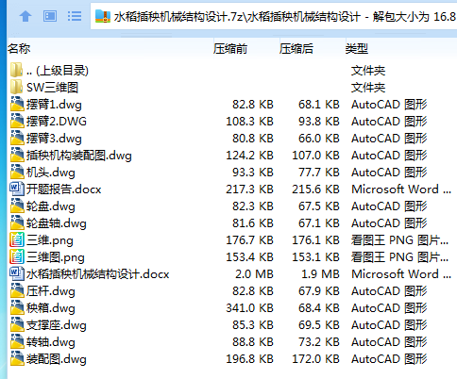The image size is (457, 379).
Task: Click the icon of 压杆.dwg
Action: (17, 290)
